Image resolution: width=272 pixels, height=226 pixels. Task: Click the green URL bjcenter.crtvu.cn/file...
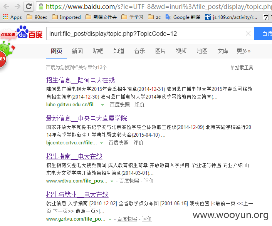(72, 142)
